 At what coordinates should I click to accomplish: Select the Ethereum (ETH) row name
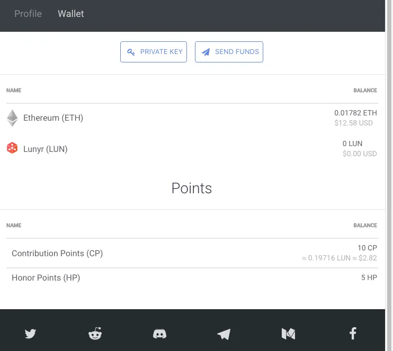coord(53,118)
